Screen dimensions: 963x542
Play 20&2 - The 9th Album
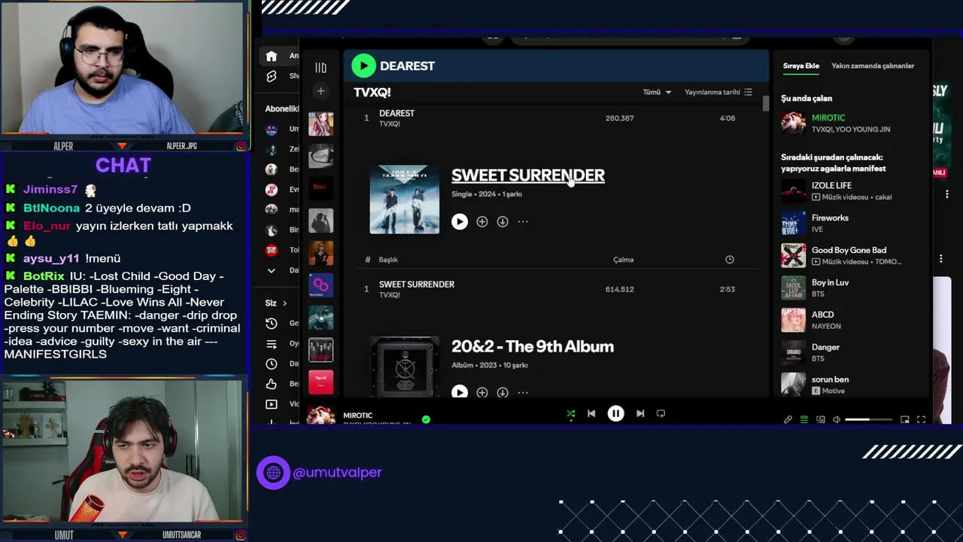click(460, 392)
